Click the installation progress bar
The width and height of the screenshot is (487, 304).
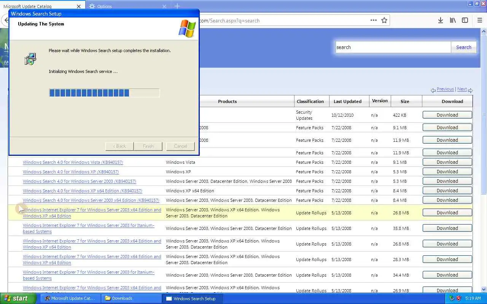(x=104, y=93)
